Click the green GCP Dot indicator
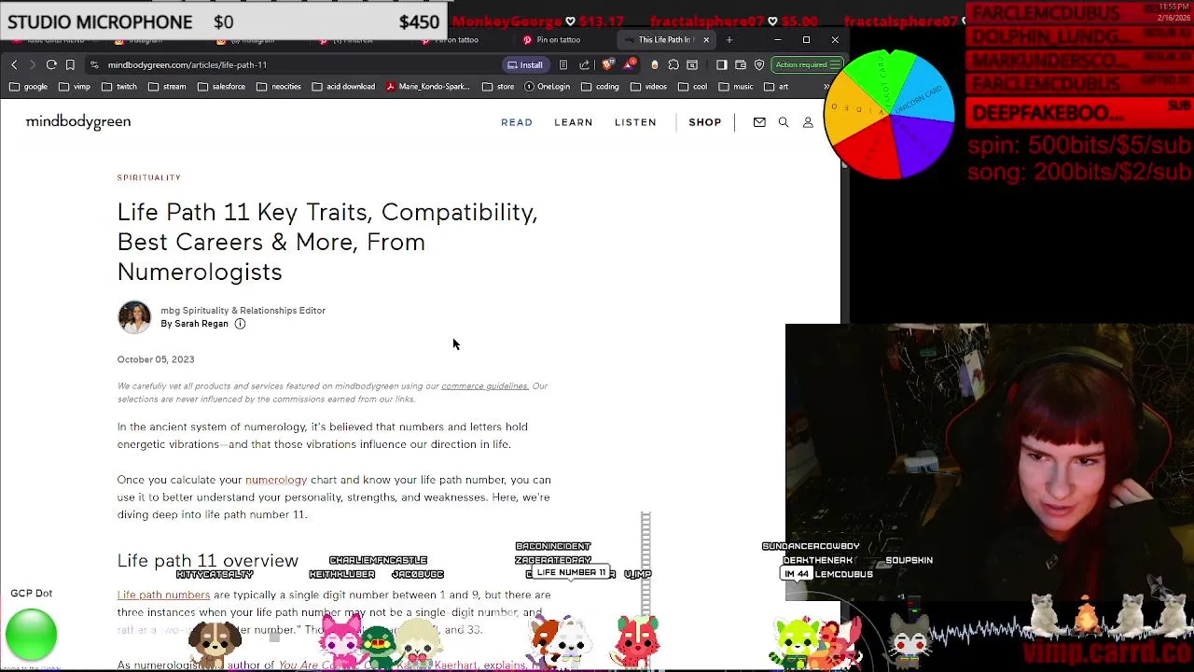The image size is (1194, 672). (31, 635)
